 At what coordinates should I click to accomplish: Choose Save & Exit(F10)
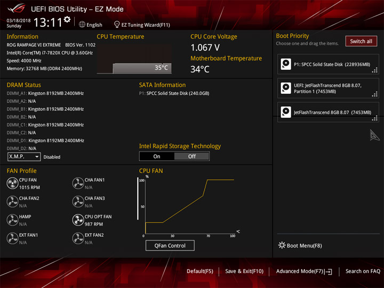coord(244,271)
